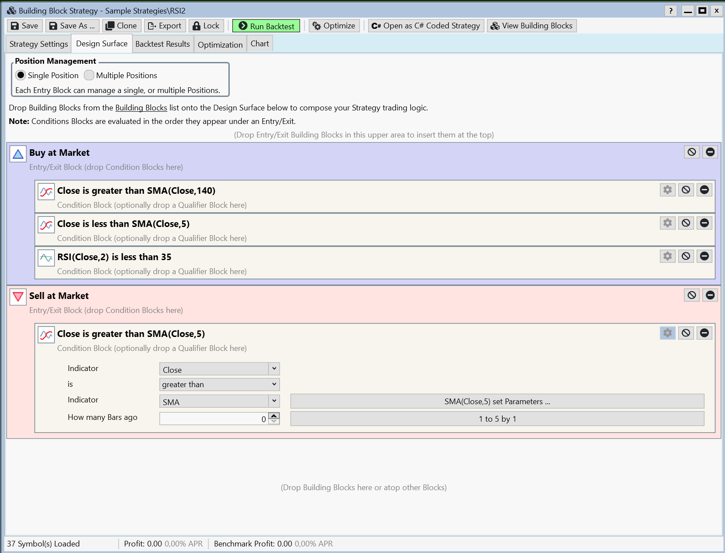The image size is (725, 553).
Task: Collapse settings gear on Sell condition block
Action: (x=667, y=333)
